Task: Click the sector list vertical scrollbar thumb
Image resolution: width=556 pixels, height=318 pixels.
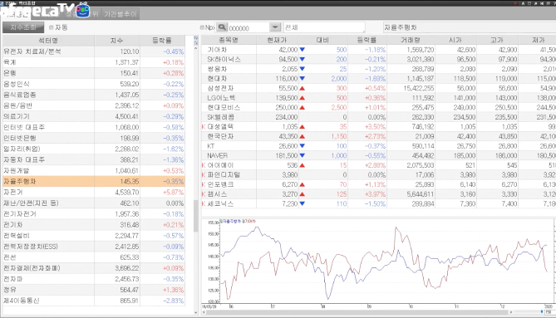Action: coord(195,216)
